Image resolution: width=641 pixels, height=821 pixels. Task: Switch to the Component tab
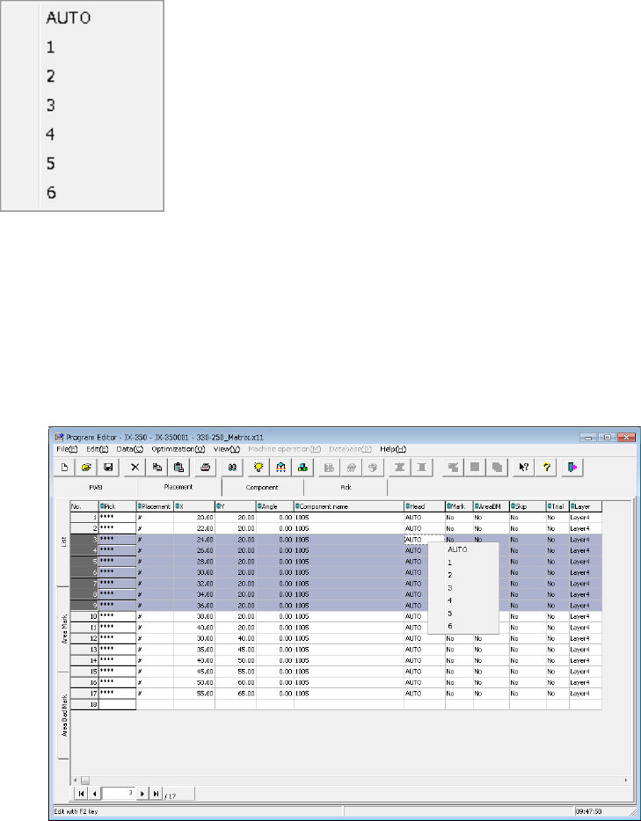coord(262,487)
